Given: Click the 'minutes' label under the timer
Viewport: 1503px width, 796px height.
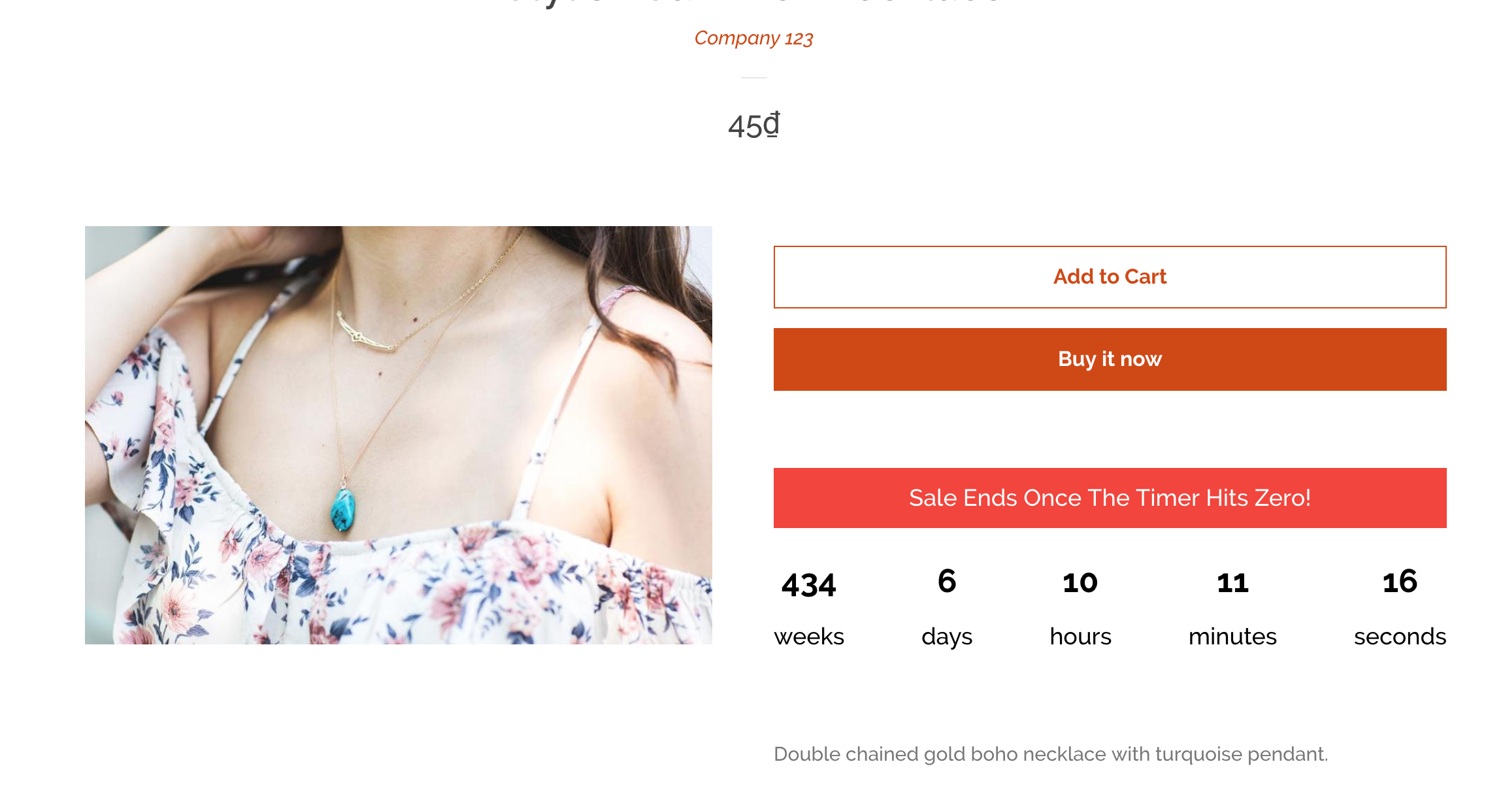Looking at the screenshot, I should (x=1232, y=636).
